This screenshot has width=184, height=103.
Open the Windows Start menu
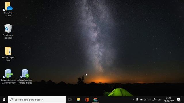[x=4, y=100]
